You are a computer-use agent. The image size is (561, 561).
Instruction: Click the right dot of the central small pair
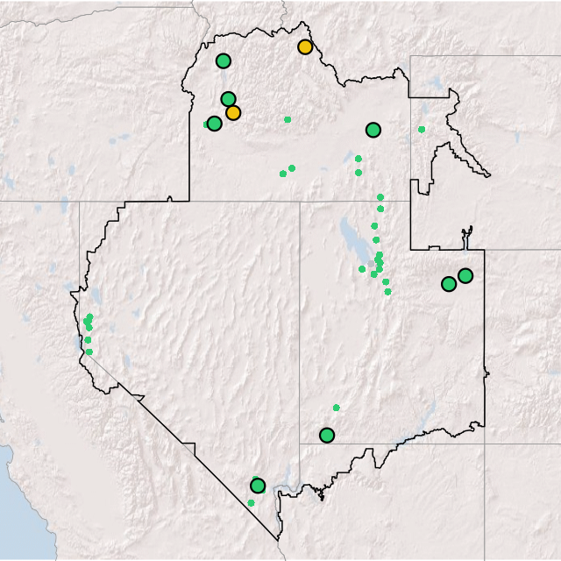(292, 167)
